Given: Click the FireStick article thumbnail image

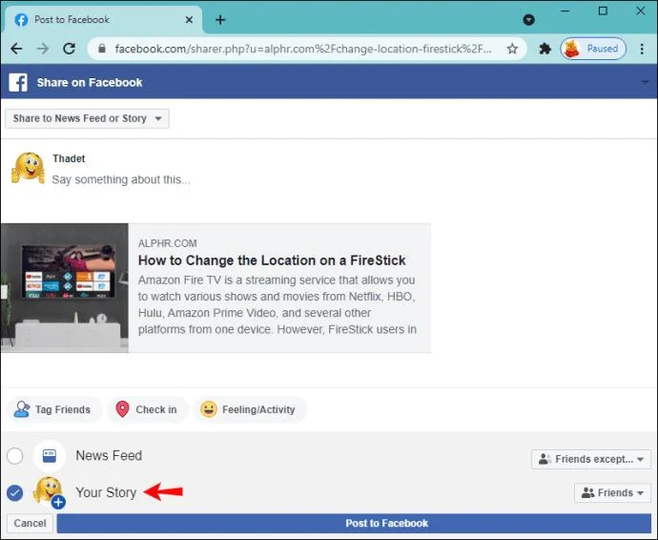Looking at the screenshot, I should [65, 287].
